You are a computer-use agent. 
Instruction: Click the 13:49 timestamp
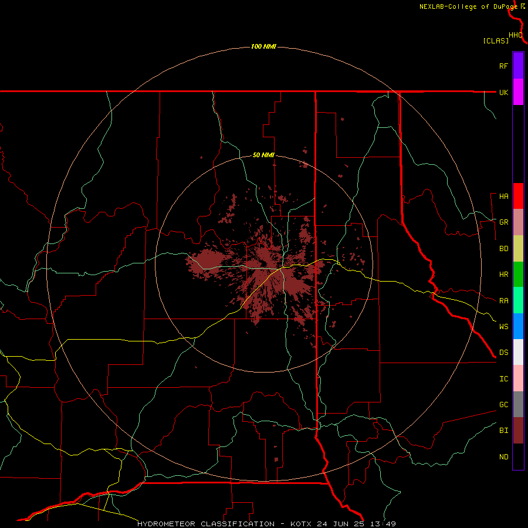click(x=384, y=524)
